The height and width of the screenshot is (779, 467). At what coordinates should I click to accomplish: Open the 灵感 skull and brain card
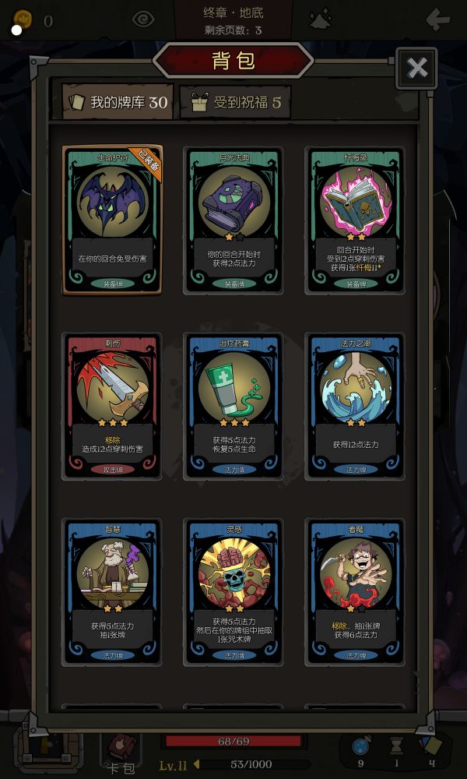click(x=233, y=592)
